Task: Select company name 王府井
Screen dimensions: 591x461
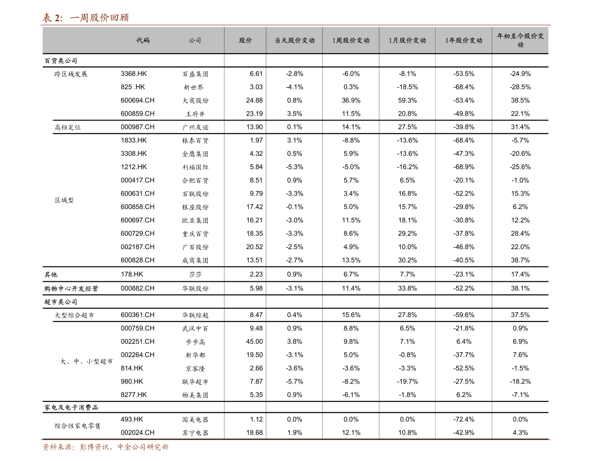Action: tap(195, 114)
